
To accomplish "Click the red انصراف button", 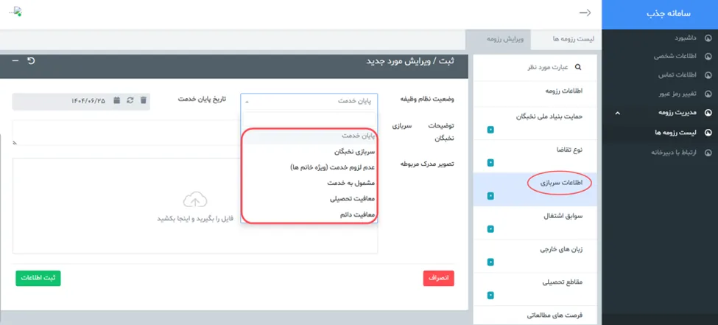I will click(438, 278).
